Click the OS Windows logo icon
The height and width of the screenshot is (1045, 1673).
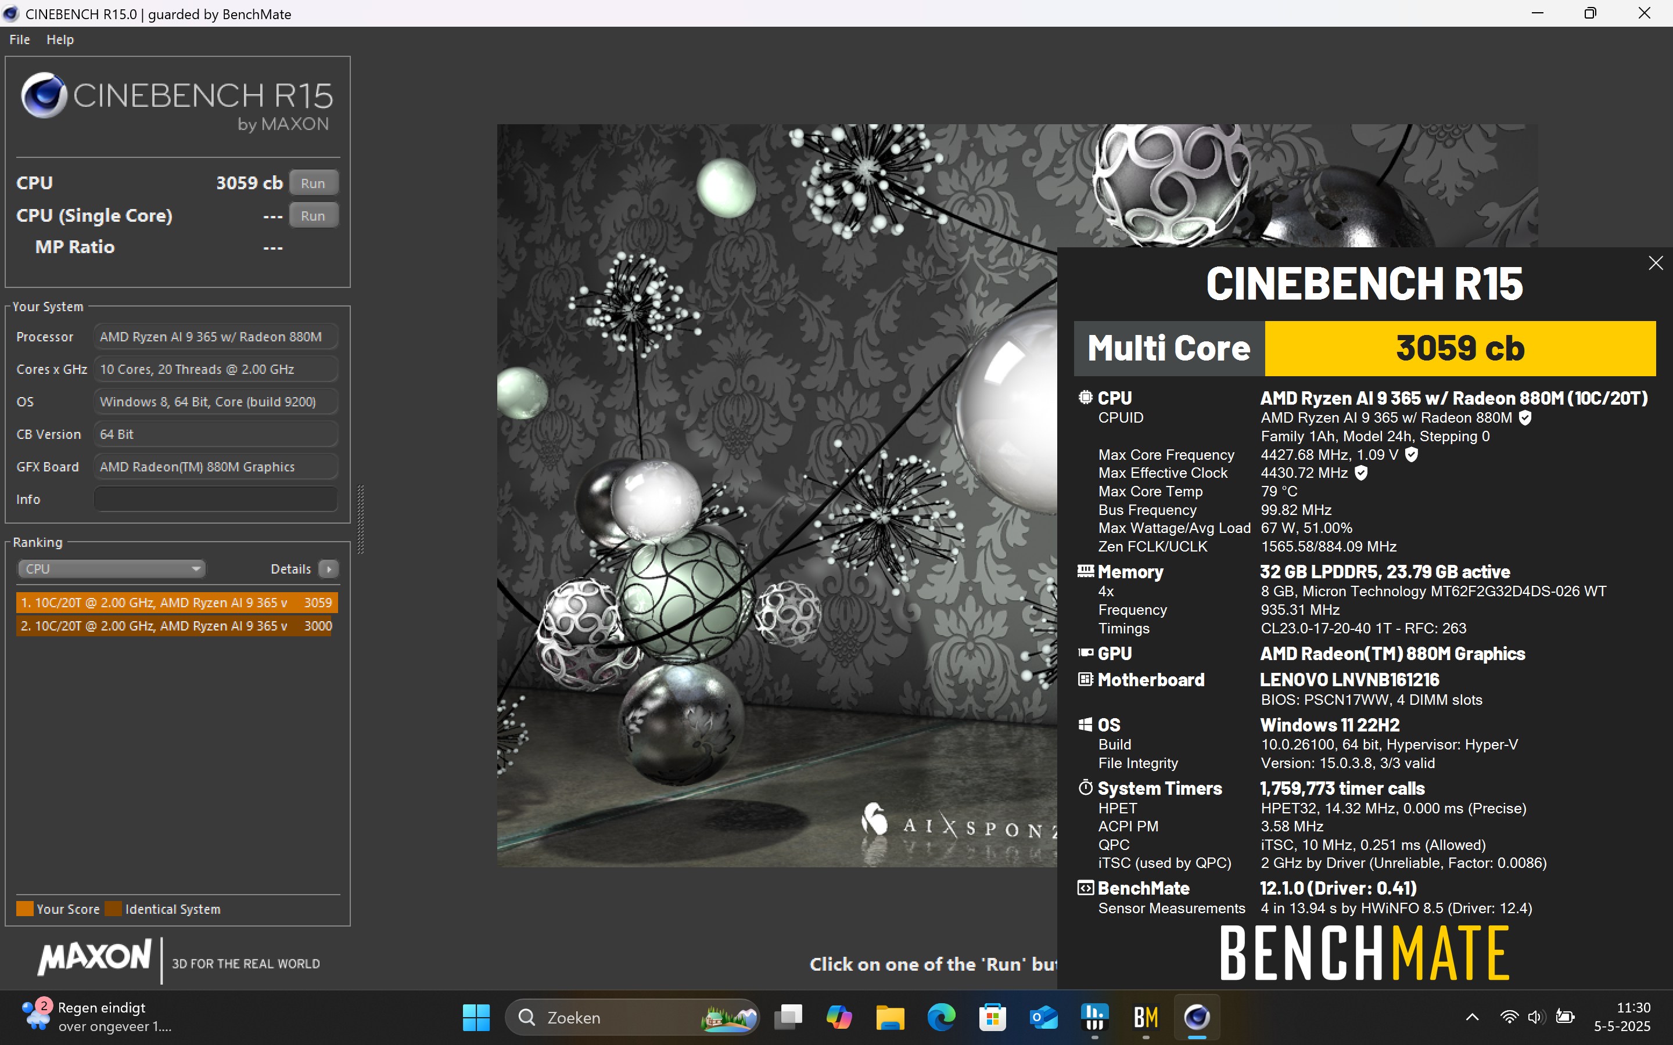tap(1085, 725)
